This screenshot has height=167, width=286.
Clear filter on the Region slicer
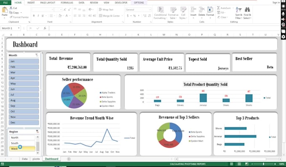click(37, 131)
